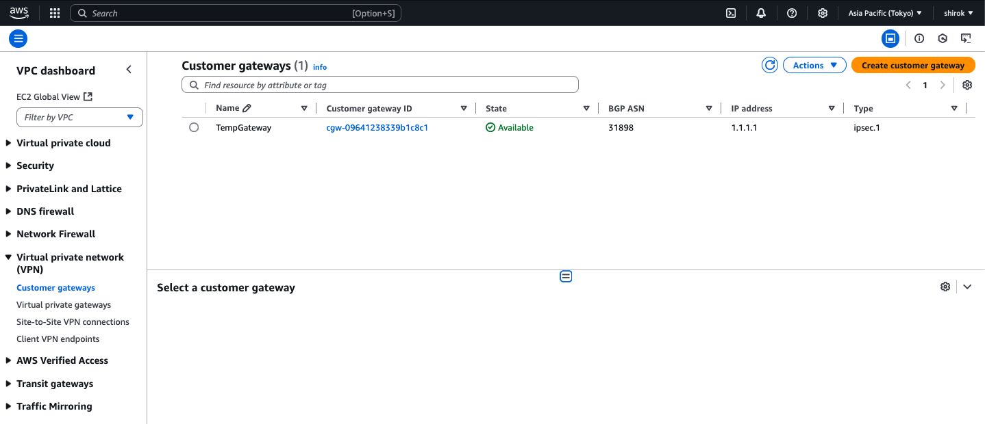Go to previous page arrow
This screenshot has width=985, height=424.
coord(908,85)
